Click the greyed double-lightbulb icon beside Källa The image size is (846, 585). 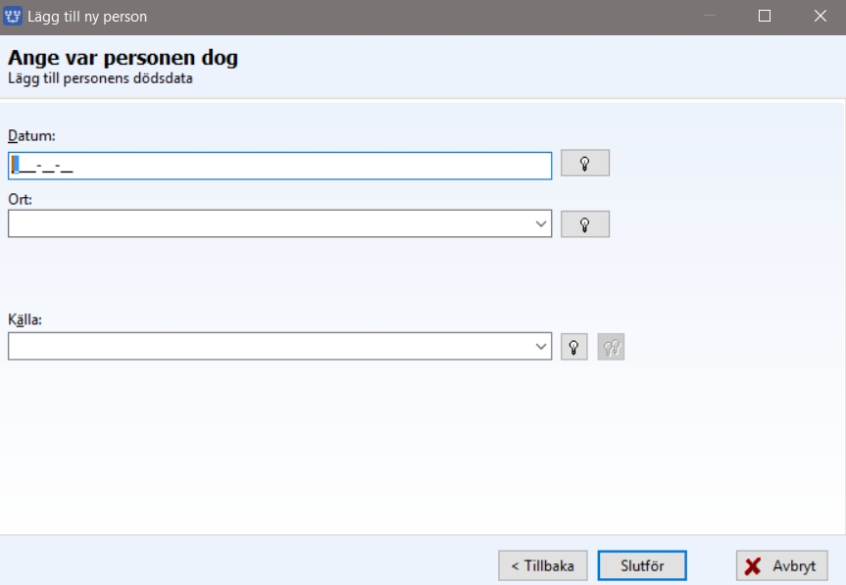[x=611, y=347]
